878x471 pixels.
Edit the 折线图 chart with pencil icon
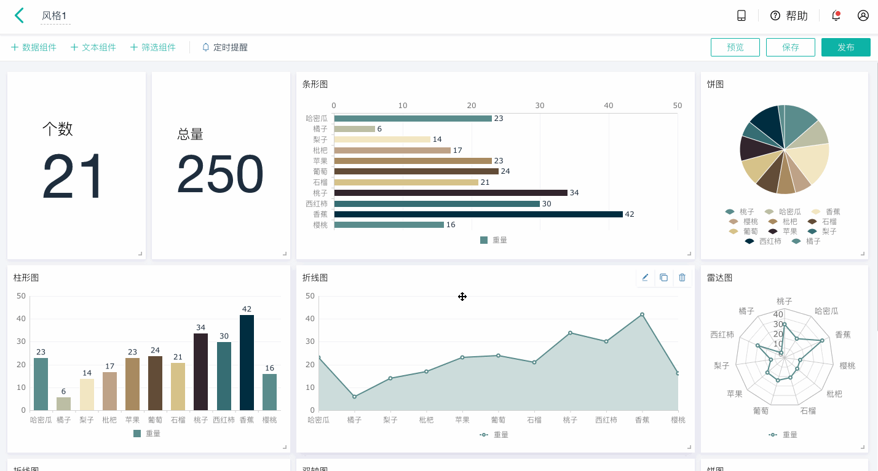(x=645, y=278)
